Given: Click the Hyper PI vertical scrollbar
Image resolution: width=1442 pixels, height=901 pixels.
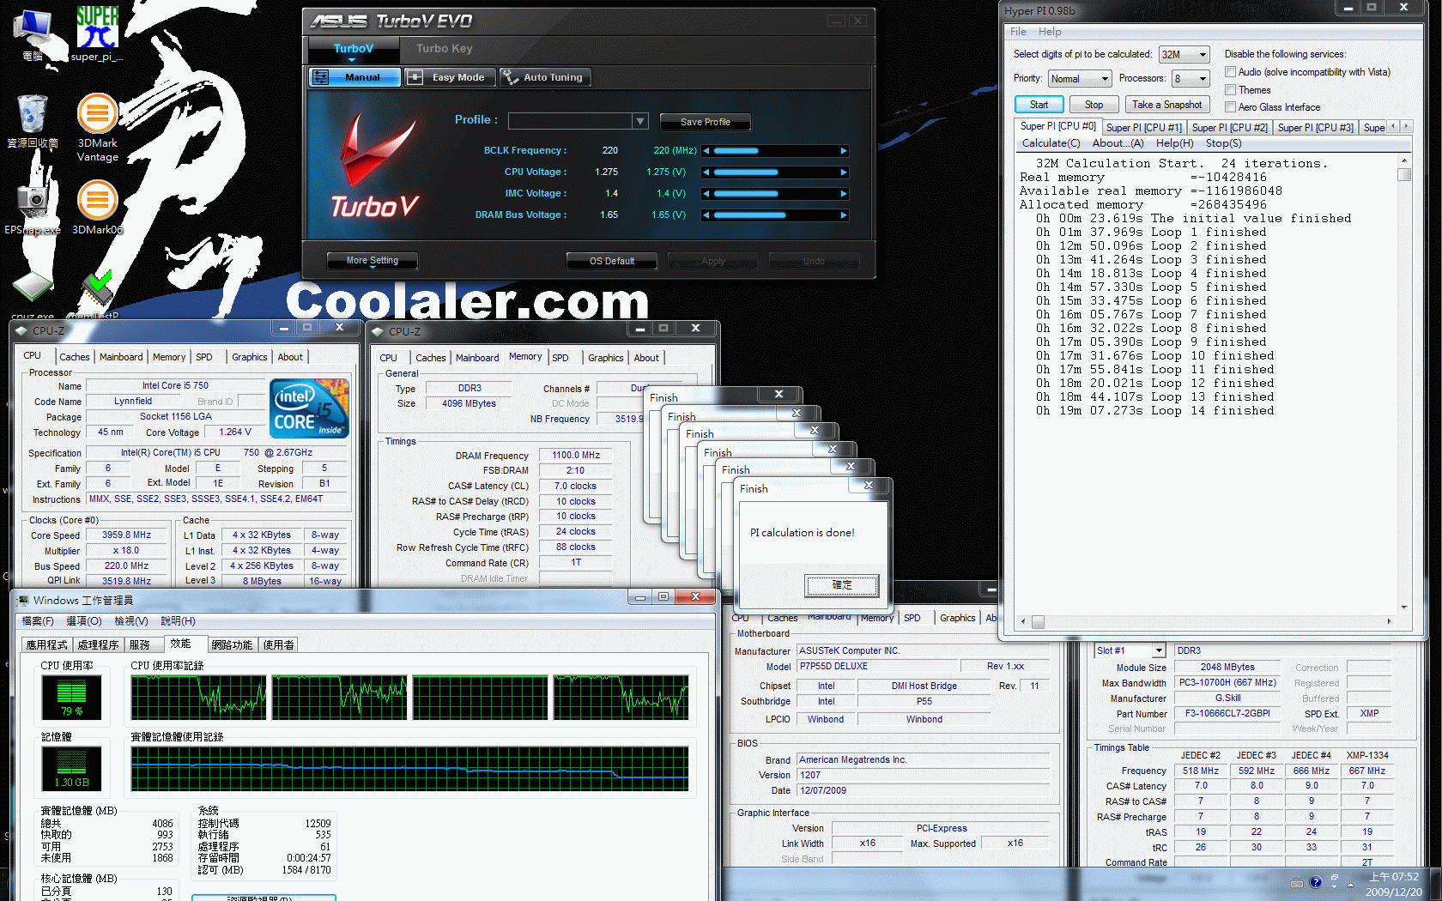Looking at the screenshot, I should [1404, 384].
